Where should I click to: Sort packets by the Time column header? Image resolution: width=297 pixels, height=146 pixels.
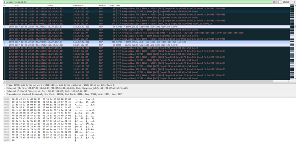tap(30, 6)
